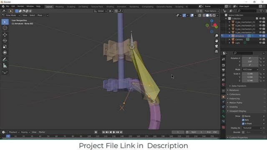Open the Render properties tab
The width and height of the screenshot is (267, 150).
click(x=224, y=65)
